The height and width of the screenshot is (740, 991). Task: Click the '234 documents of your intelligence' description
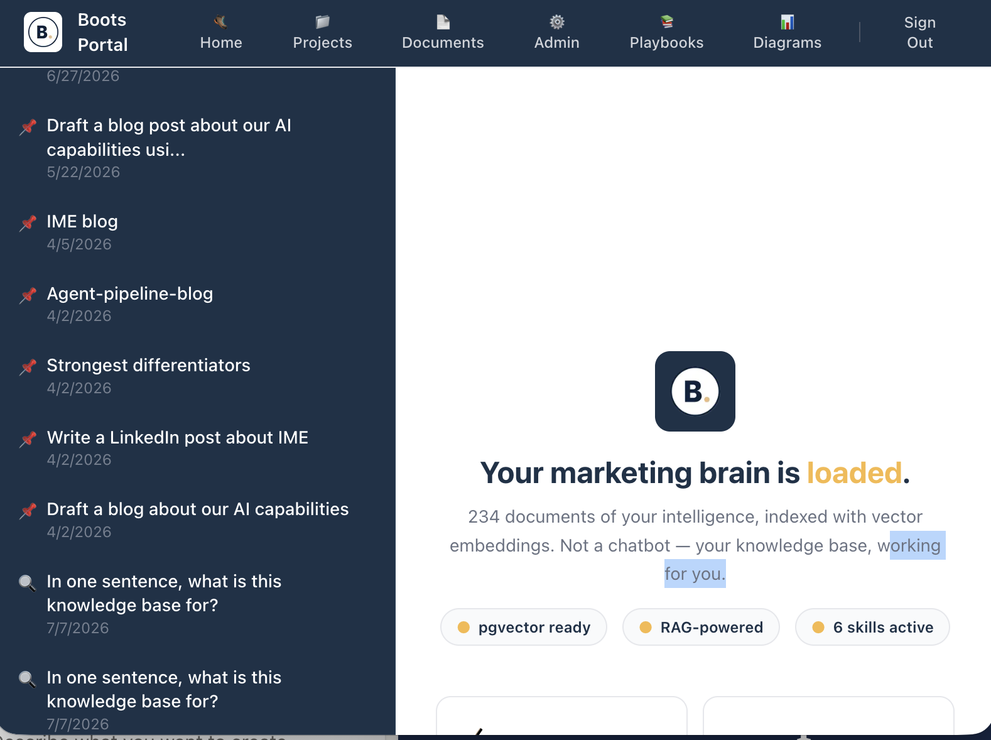coord(695,545)
